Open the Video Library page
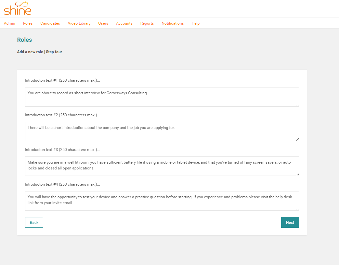This screenshot has height=265, width=339. tap(79, 23)
